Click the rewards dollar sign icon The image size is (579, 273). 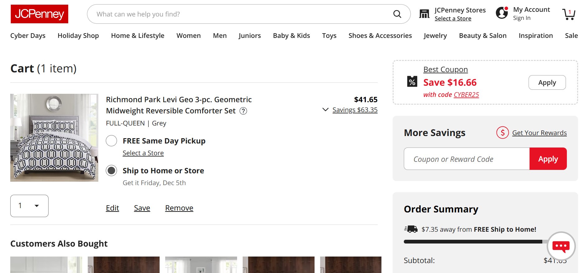(502, 133)
